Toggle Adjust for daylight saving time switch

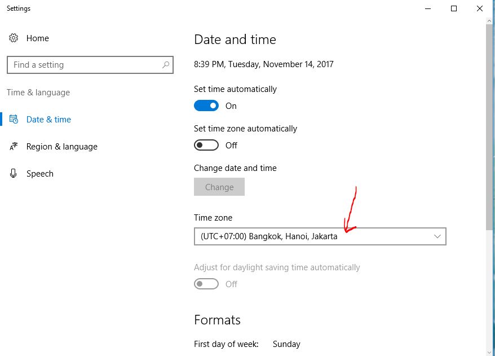[206, 284]
